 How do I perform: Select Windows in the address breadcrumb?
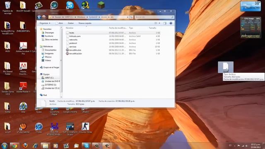click(81, 17)
